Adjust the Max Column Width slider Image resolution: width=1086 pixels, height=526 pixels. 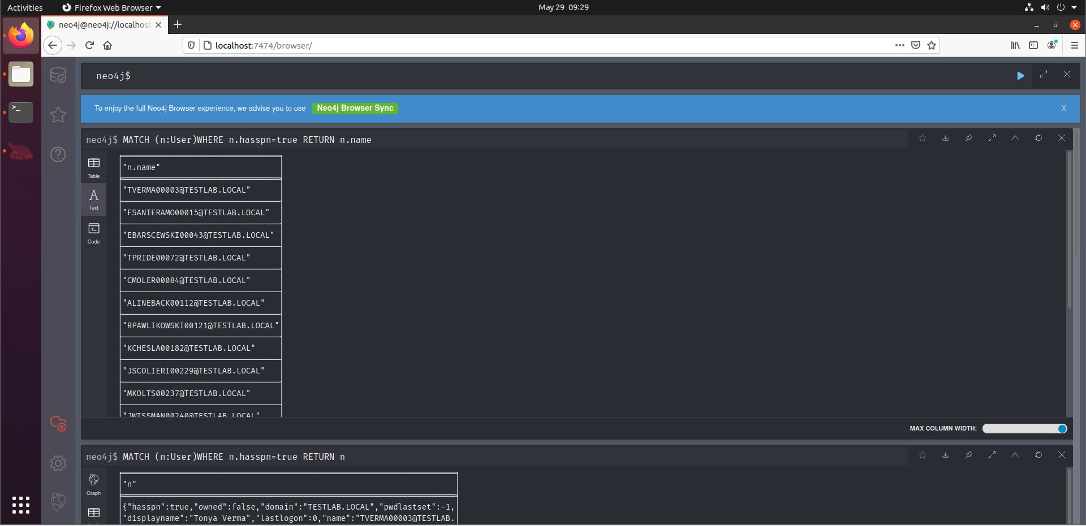[x=1025, y=429]
